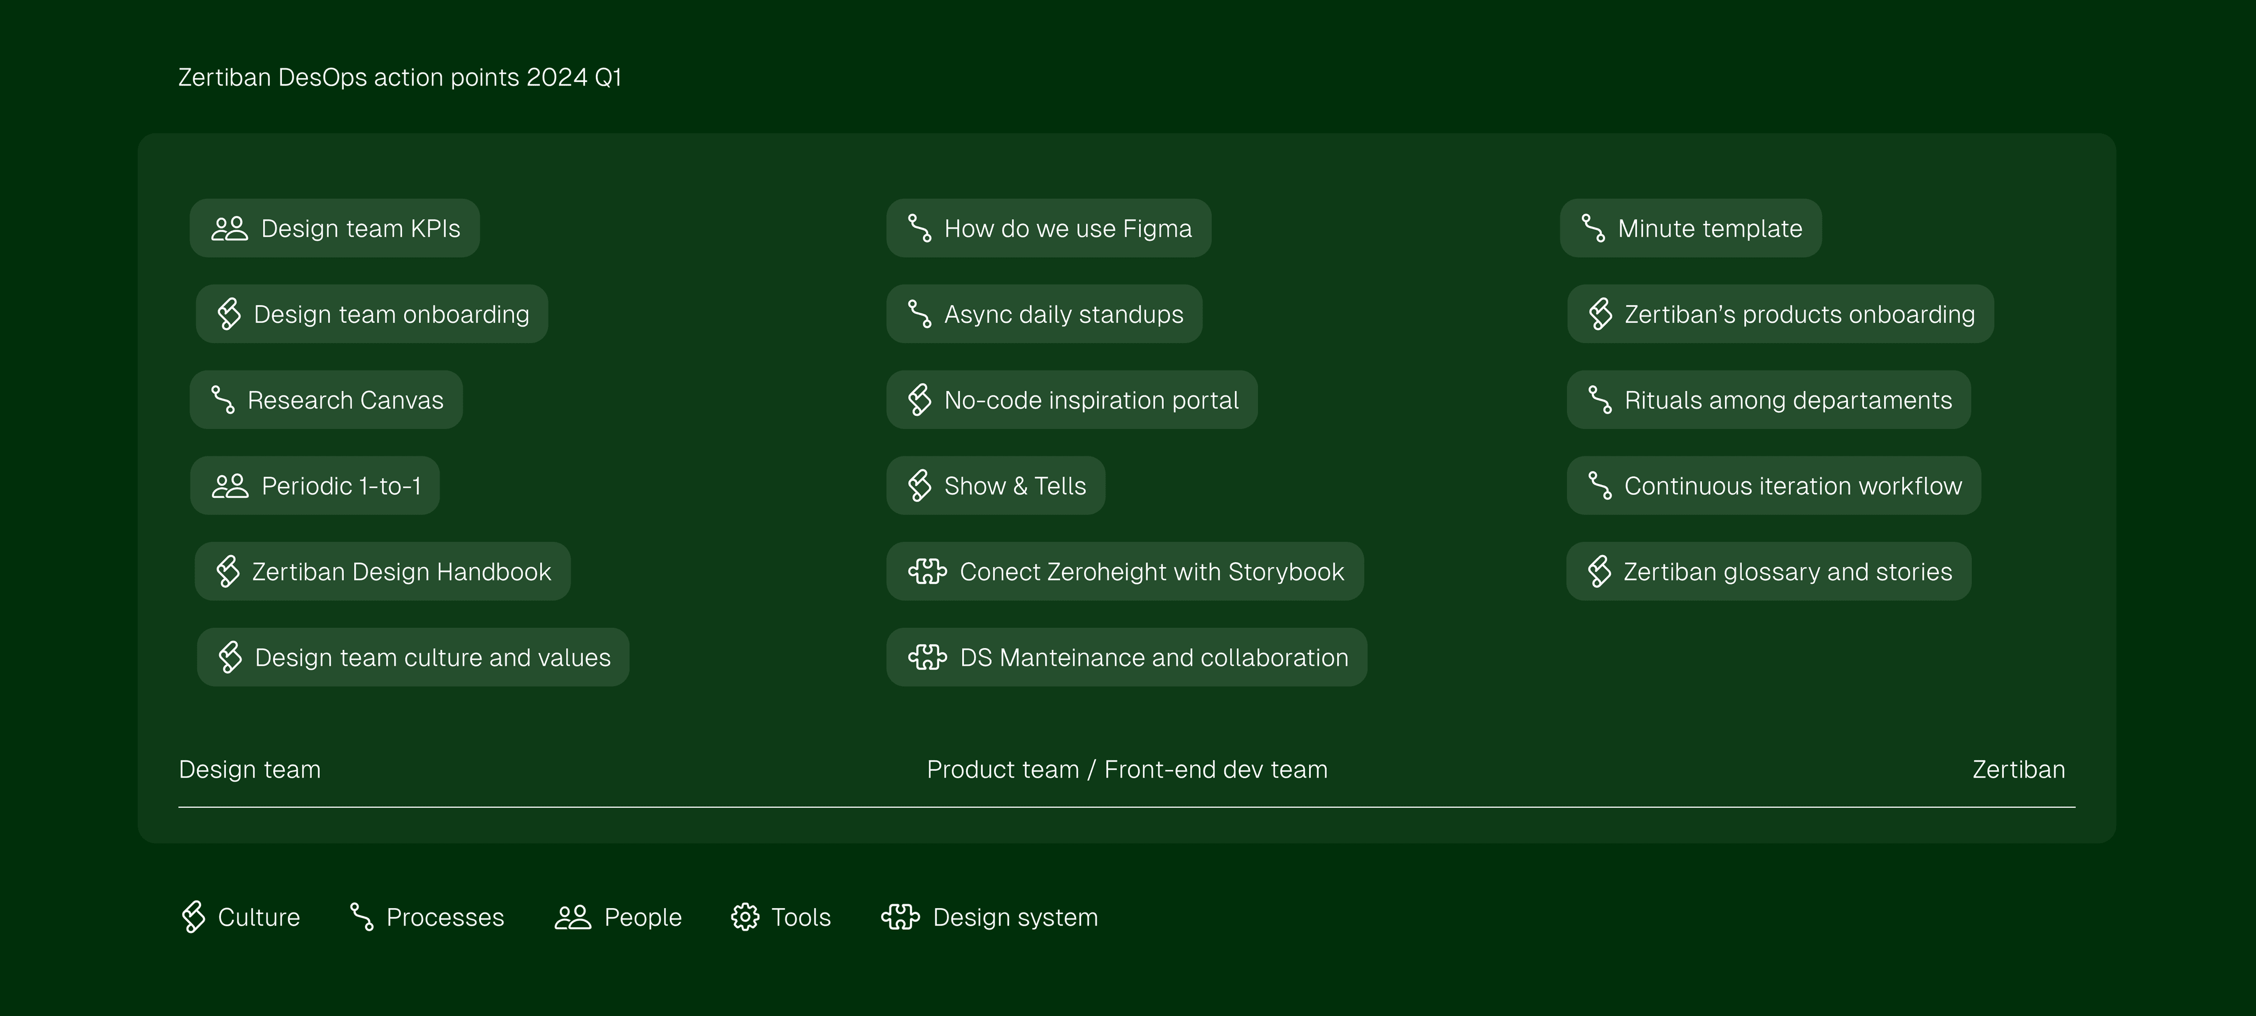Viewport: 2256px width, 1016px height.
Task: Click process icon on Minute template chip
Action: [x=1593, y=229]
